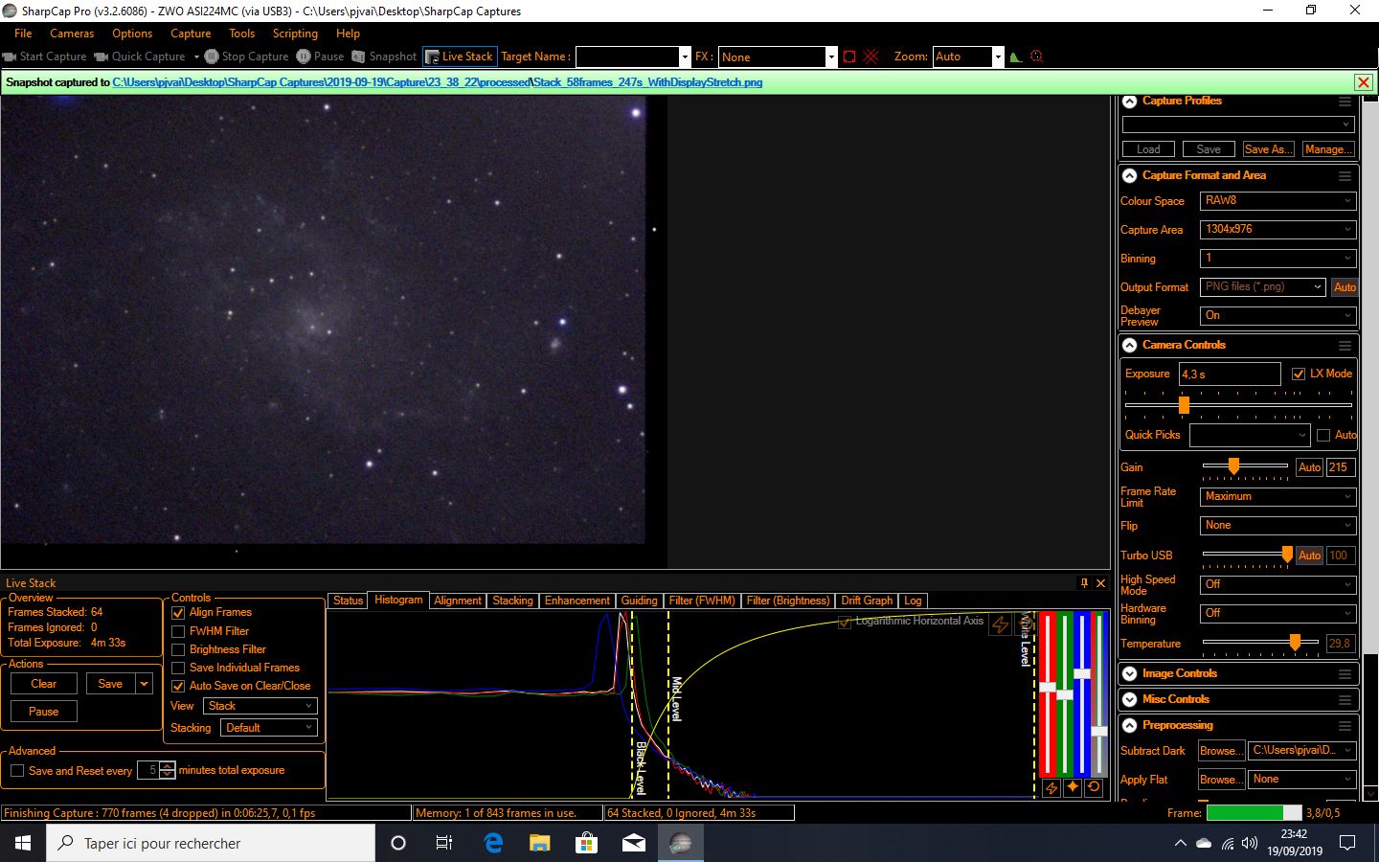1379x862 pixels.
Task: Open the Scripting menu
Action: click(x=295, y=34)
